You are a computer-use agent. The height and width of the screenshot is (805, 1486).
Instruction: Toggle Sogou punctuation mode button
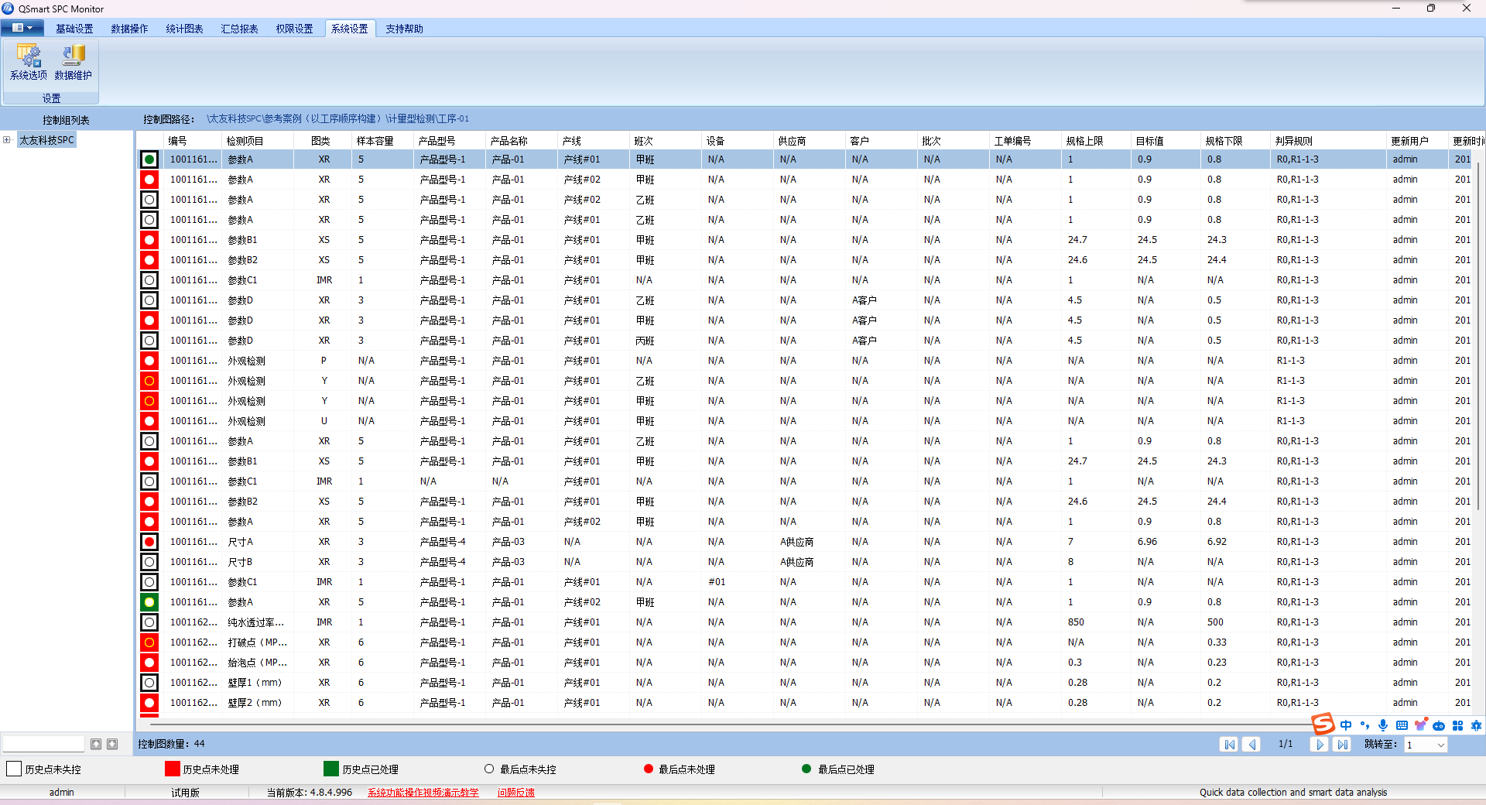coord(1364,725)
